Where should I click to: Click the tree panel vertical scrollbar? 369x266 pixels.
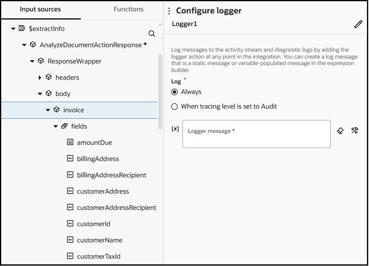160,92
